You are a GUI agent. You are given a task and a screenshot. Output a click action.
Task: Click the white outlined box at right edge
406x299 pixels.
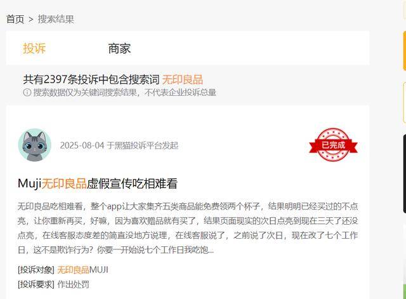coord(405,102)
